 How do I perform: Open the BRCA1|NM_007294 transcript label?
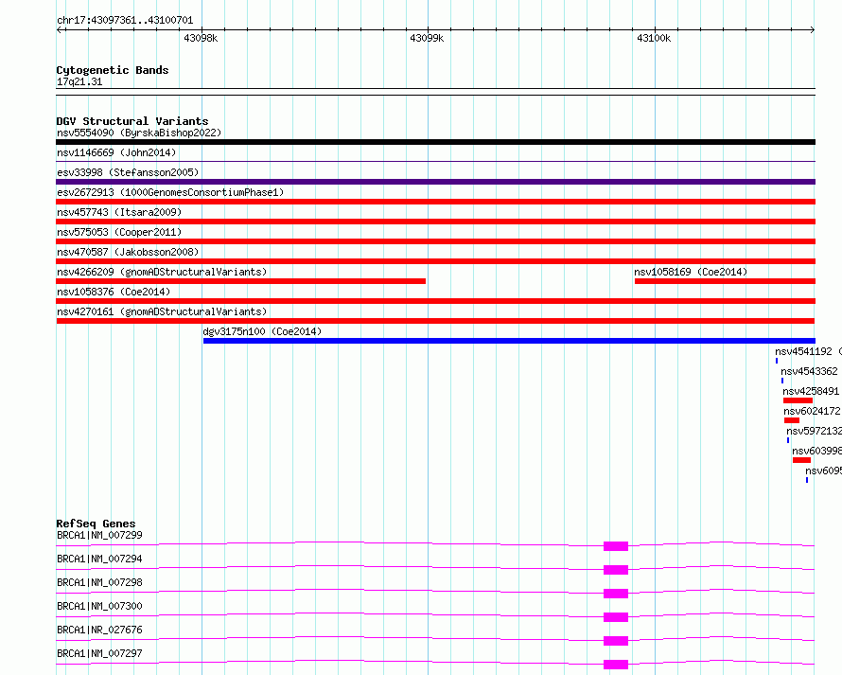point(100,559)
